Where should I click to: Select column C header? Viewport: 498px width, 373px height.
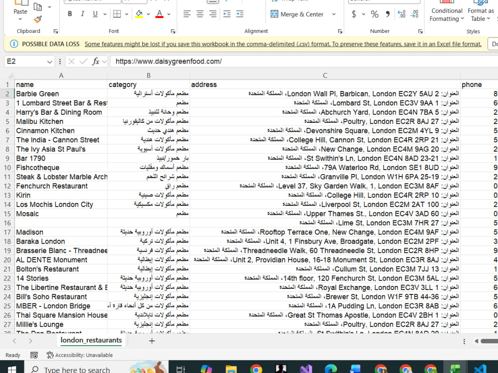click(325, 76)
